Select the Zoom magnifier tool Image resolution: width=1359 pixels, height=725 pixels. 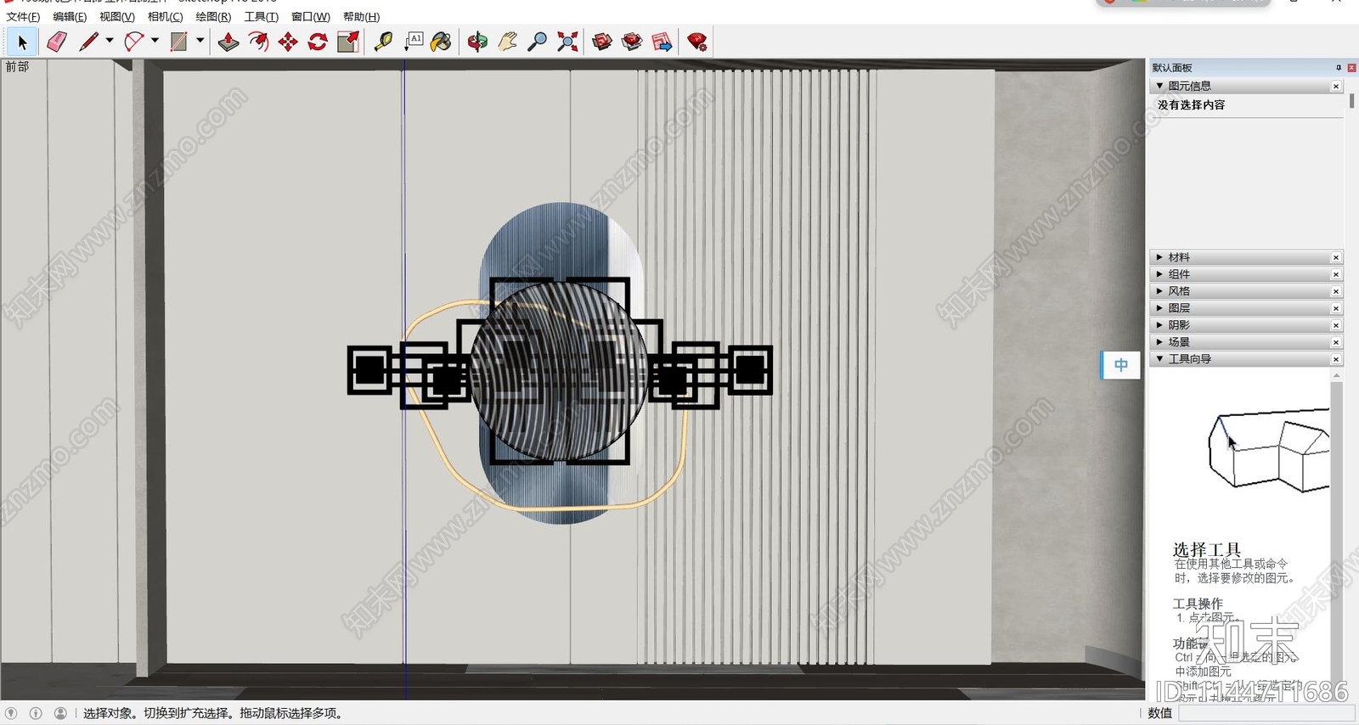coord(537,42)
